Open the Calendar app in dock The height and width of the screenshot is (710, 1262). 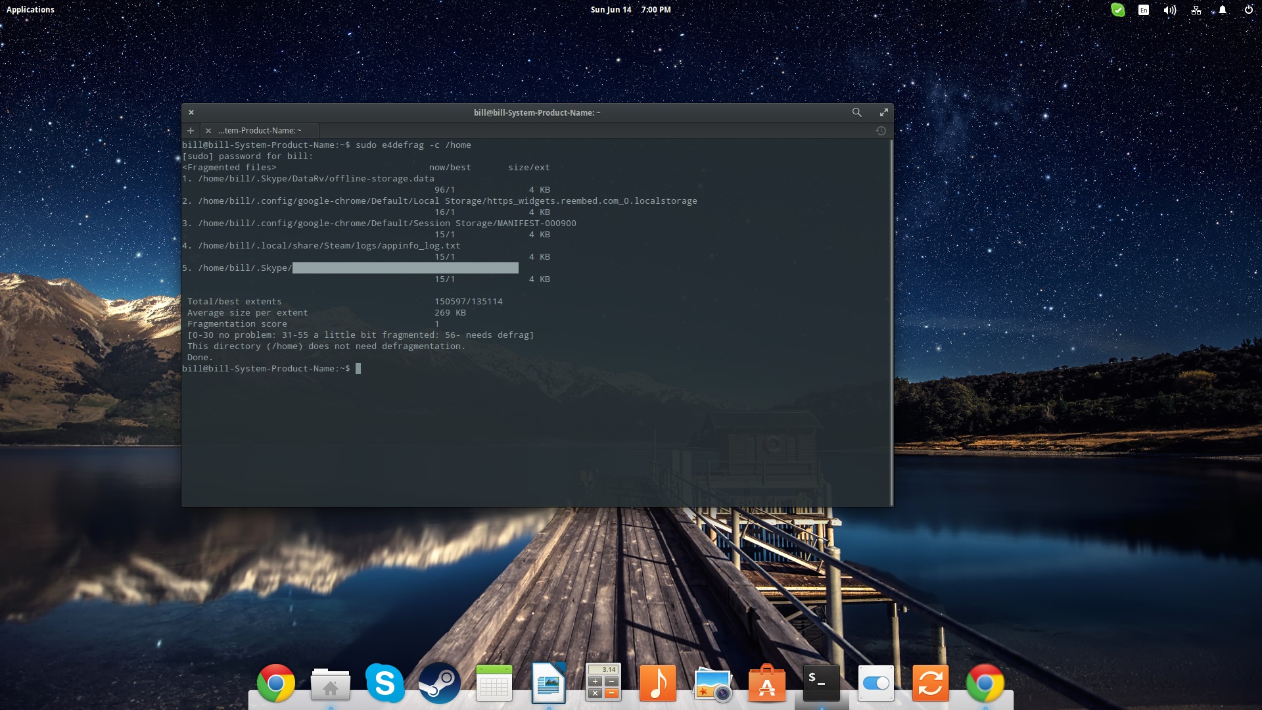coord(494,684)
